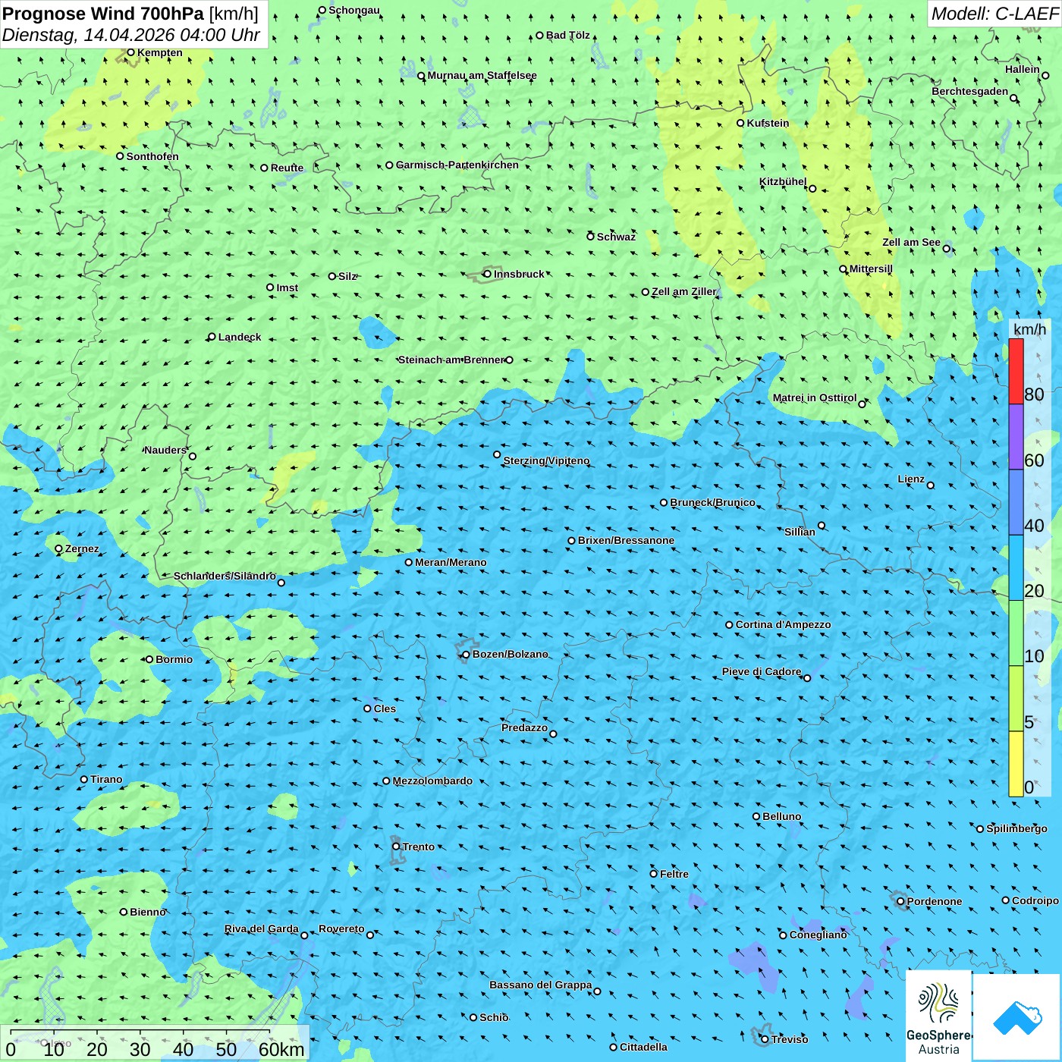Viewport: 1062px width, 1062px height.
Task: Click the Pieve di Cadore label
Action: (761, 671)
